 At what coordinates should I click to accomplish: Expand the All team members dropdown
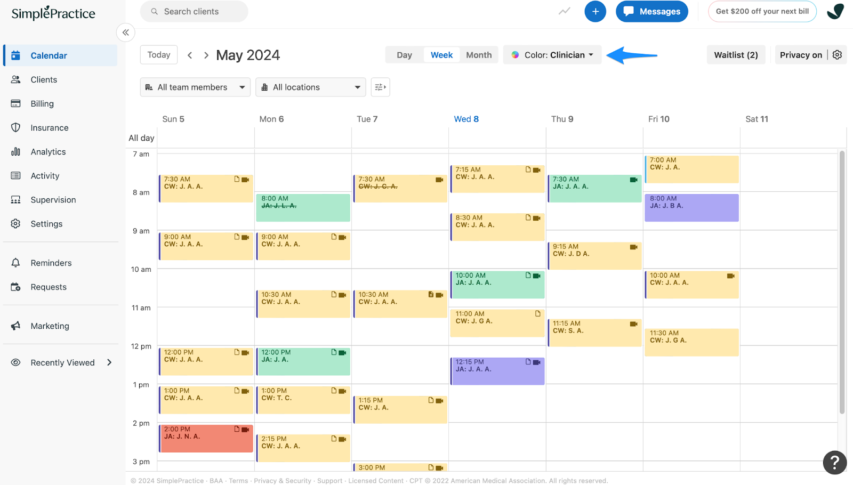tap(195, 87)
